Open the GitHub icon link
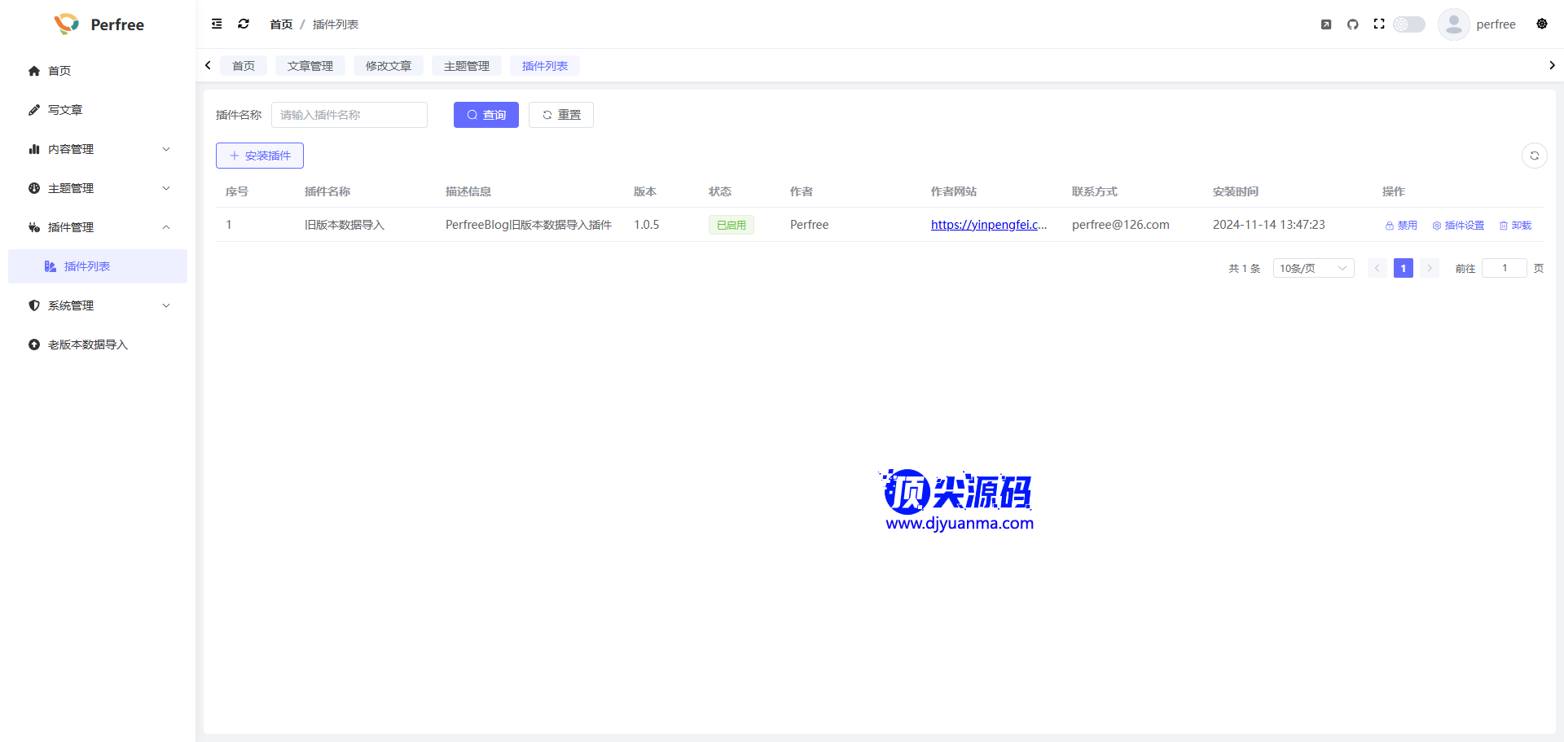Image resolution: width=1564 pixels, height=742 pixels. point(1353,24)
